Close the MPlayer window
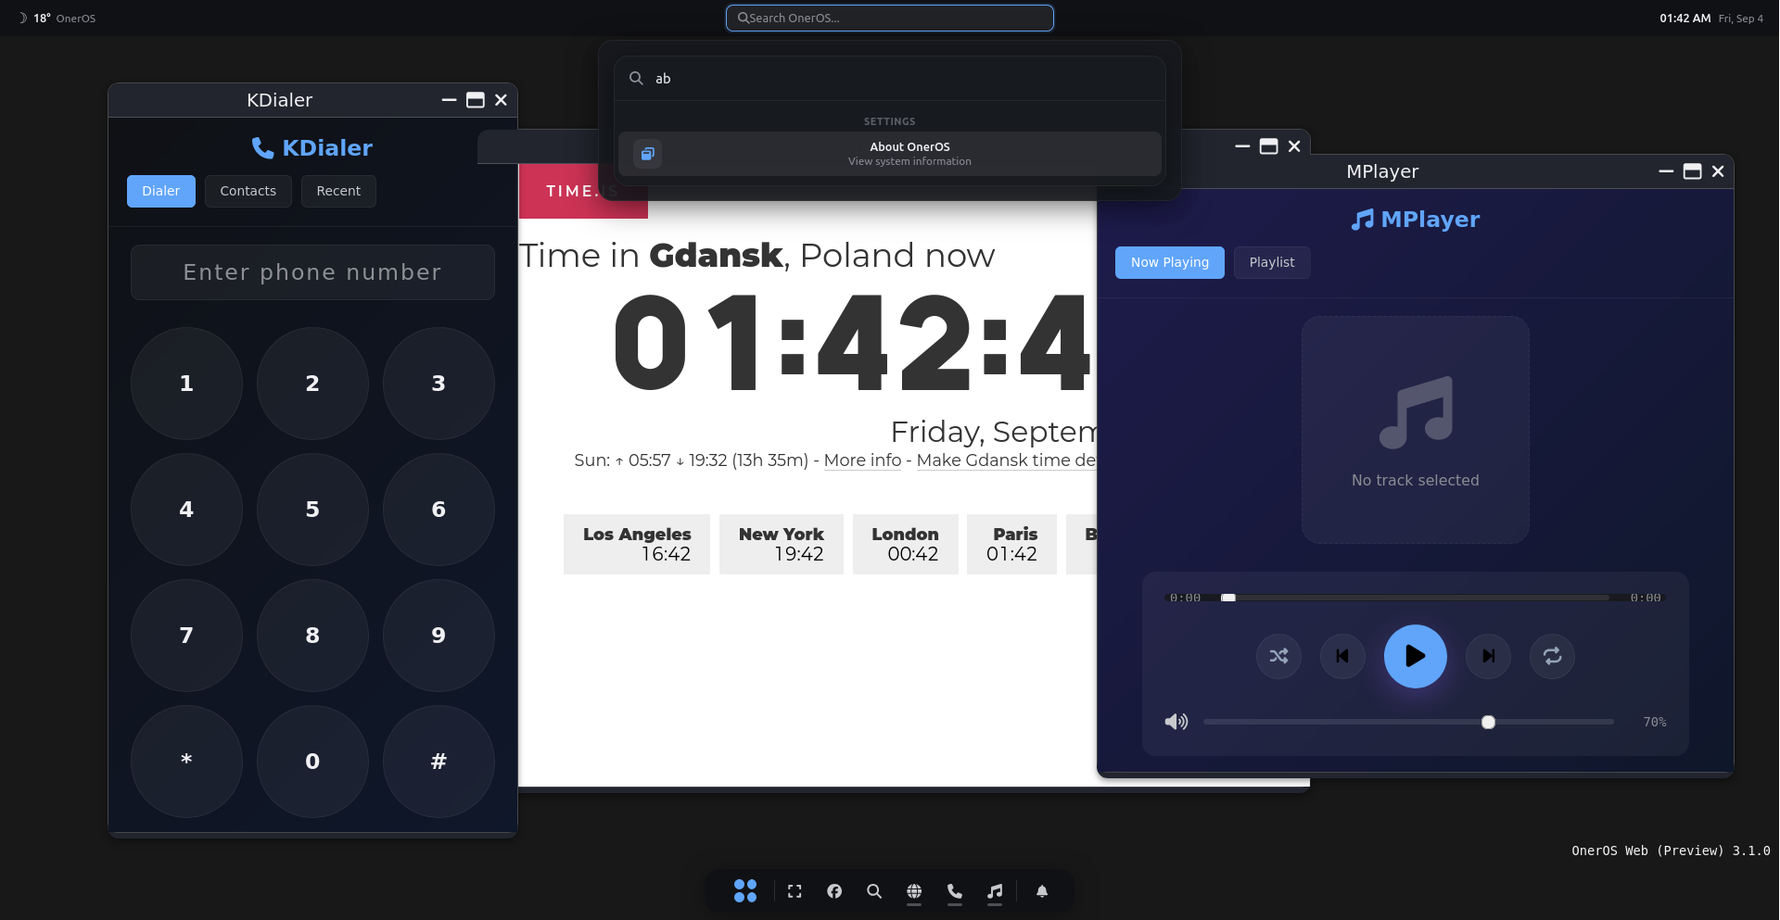 (x=1718, y=171)
